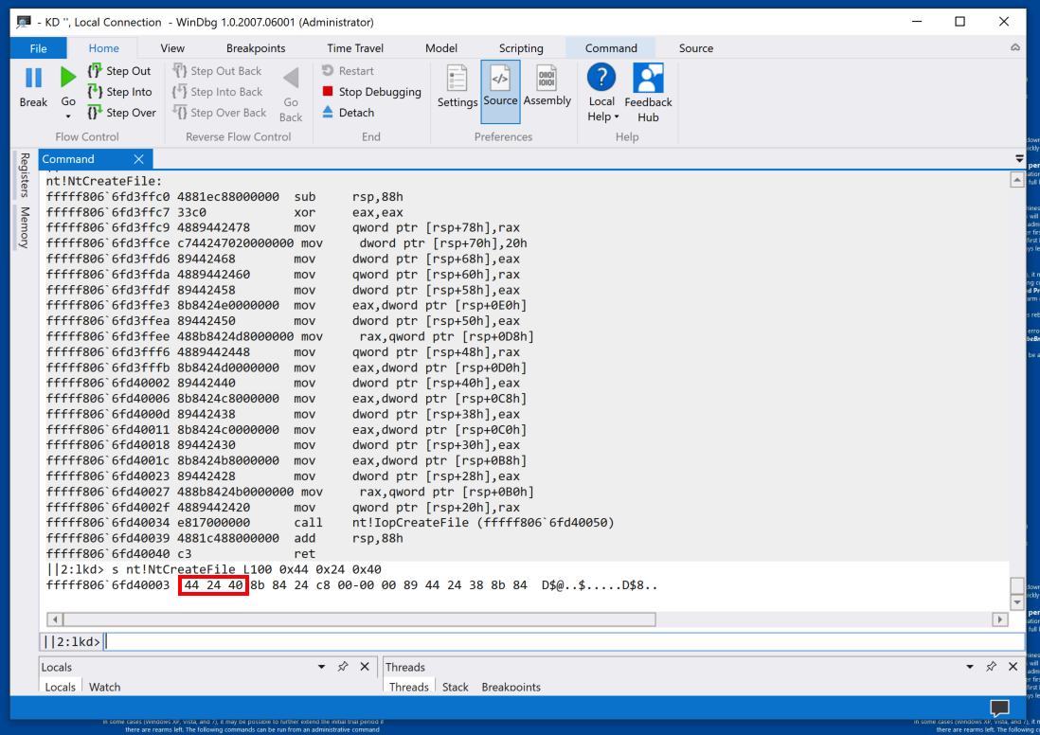
Task: Pin the Locals panel
Action: (x=343, y=667)
